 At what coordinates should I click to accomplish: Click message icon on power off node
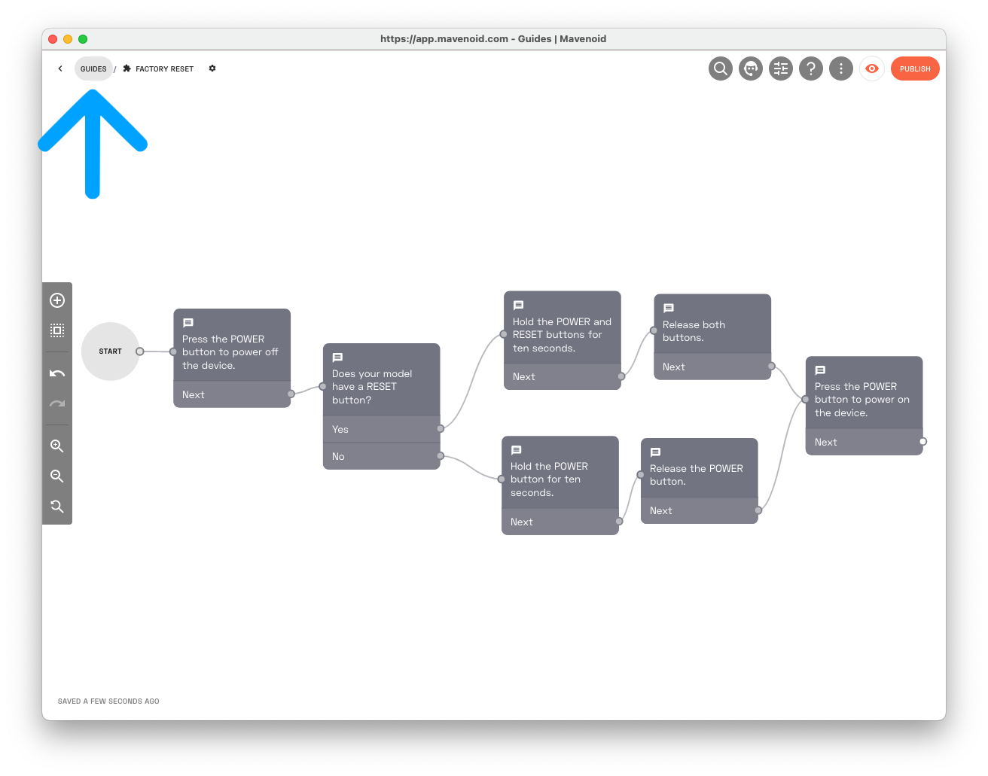188,323
